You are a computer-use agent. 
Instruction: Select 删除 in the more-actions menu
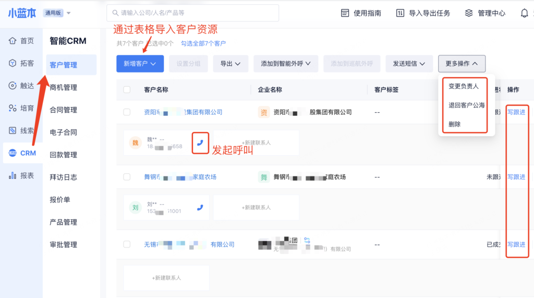click(454, 124)
